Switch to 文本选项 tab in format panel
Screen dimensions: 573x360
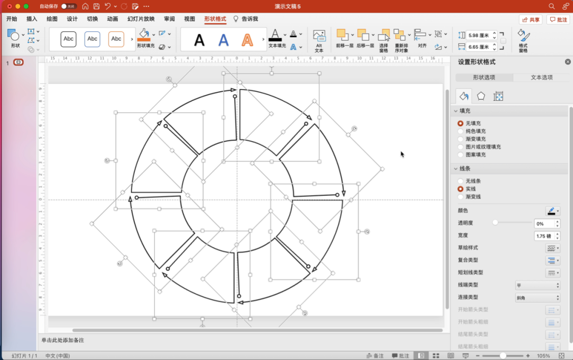pos(542,78)
